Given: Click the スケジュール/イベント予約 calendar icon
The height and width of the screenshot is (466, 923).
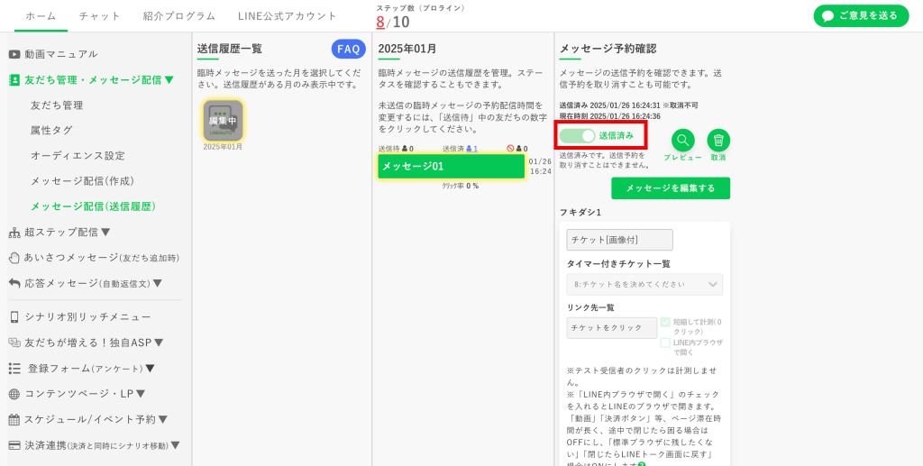Looking at the screenshot, I should point(14,419).
